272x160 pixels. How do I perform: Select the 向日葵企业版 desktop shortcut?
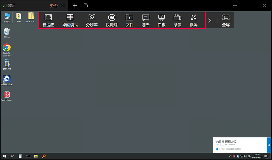click(x=7, y=80)
